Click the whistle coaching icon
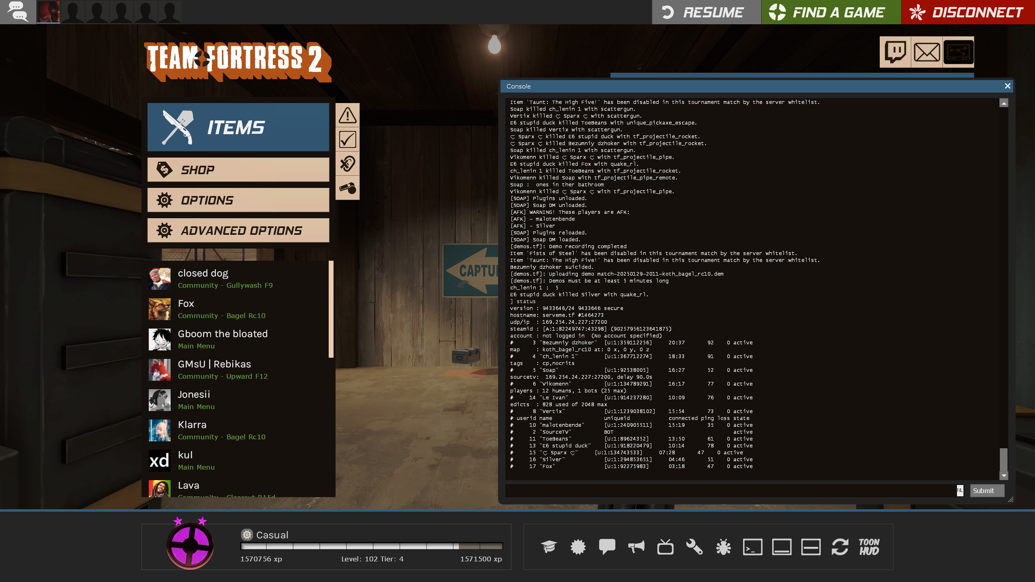The image size is (1035, 582). tap(347, 188)
